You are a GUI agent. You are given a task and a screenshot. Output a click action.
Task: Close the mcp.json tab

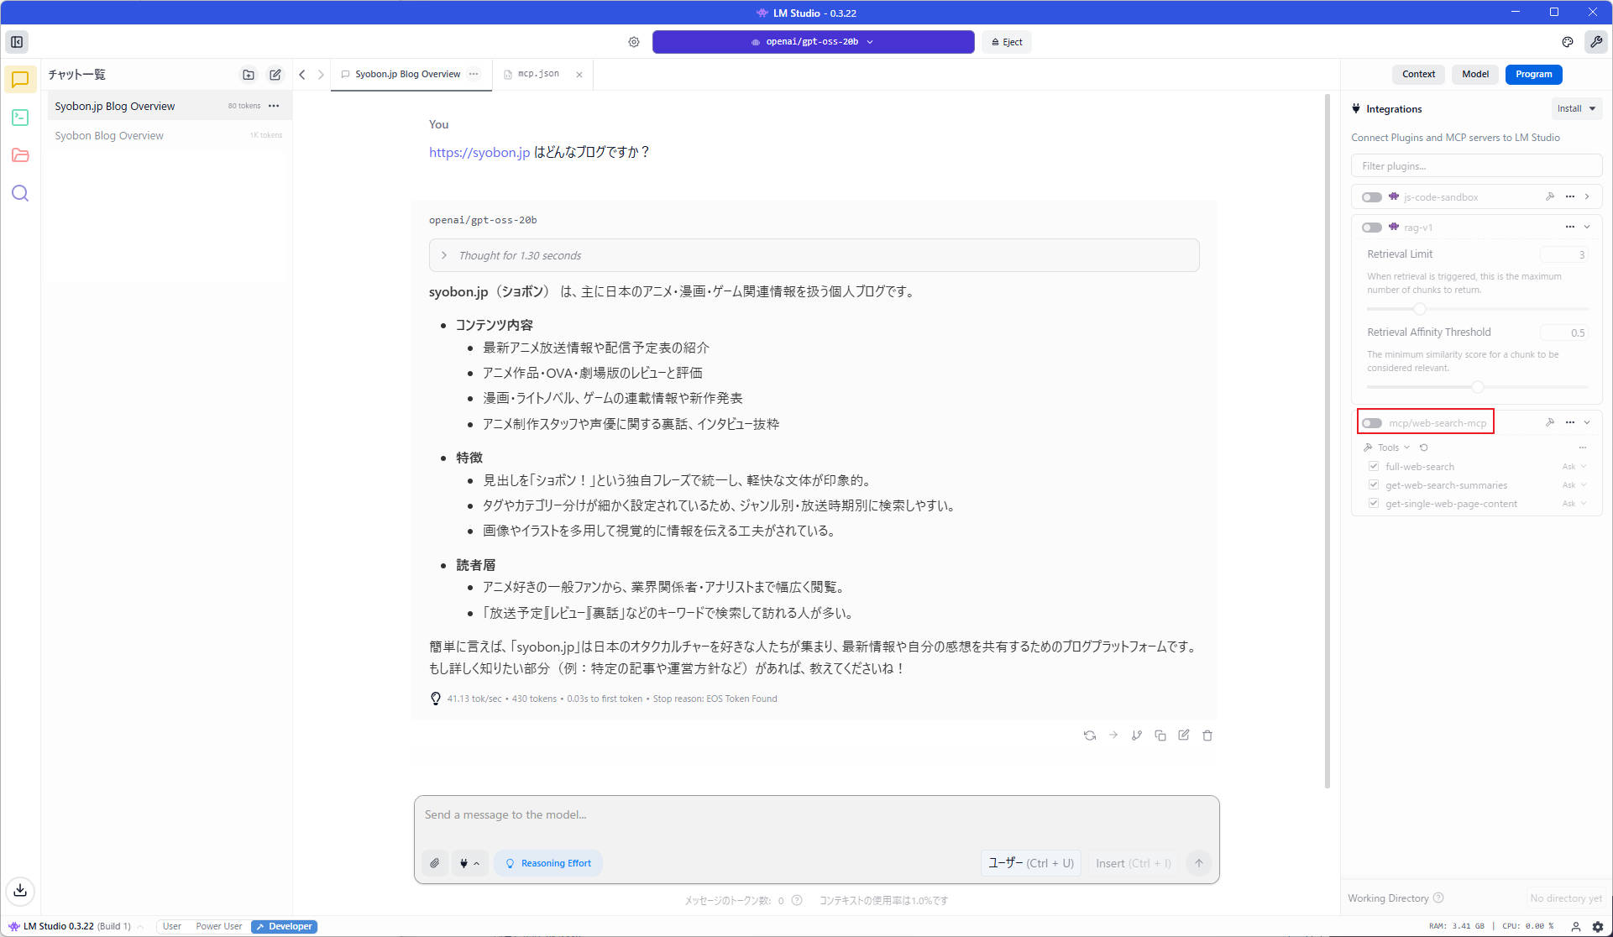(579, 75)
